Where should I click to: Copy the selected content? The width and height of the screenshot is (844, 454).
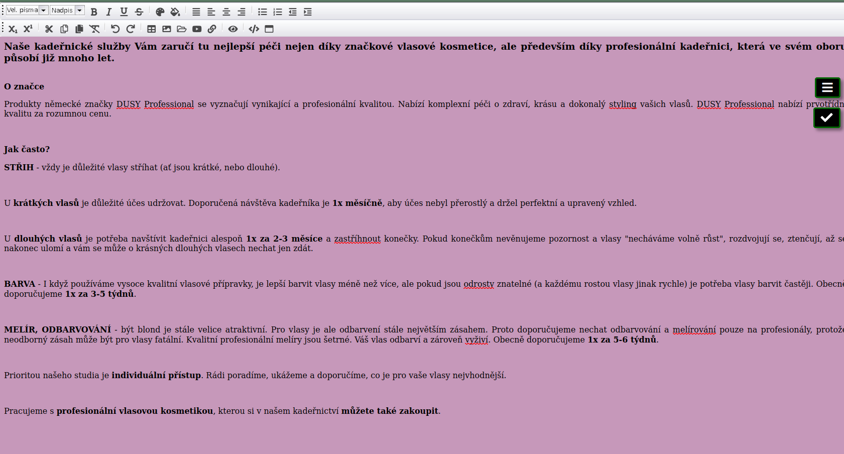tap(64, 29)
